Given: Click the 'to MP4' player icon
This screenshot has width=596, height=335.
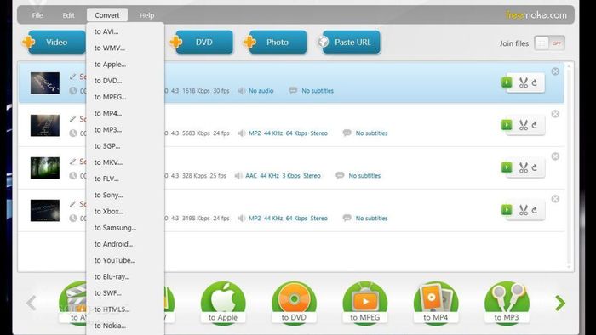Looking at the screenshot, I should click(436, 303).
